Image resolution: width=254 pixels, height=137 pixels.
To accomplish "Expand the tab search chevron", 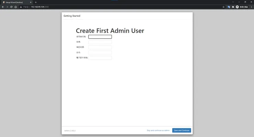I will point(233,2).
